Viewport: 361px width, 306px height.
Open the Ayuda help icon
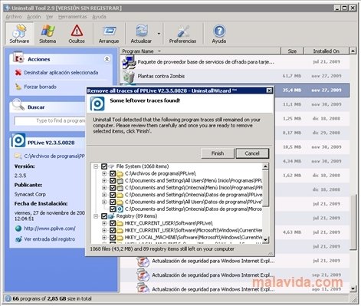click(x=219, y=31)
